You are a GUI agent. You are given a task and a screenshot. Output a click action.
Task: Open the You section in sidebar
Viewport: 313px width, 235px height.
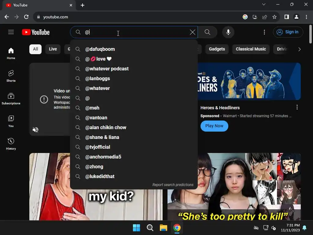coord(11,121)
